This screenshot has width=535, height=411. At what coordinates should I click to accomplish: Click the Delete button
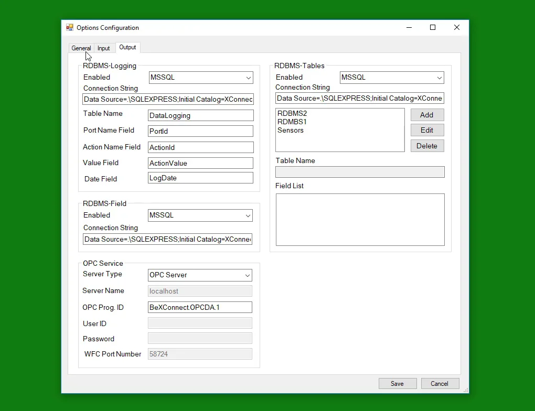pos(427,146)
